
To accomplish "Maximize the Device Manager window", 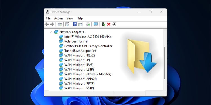I will click(150, 12).
